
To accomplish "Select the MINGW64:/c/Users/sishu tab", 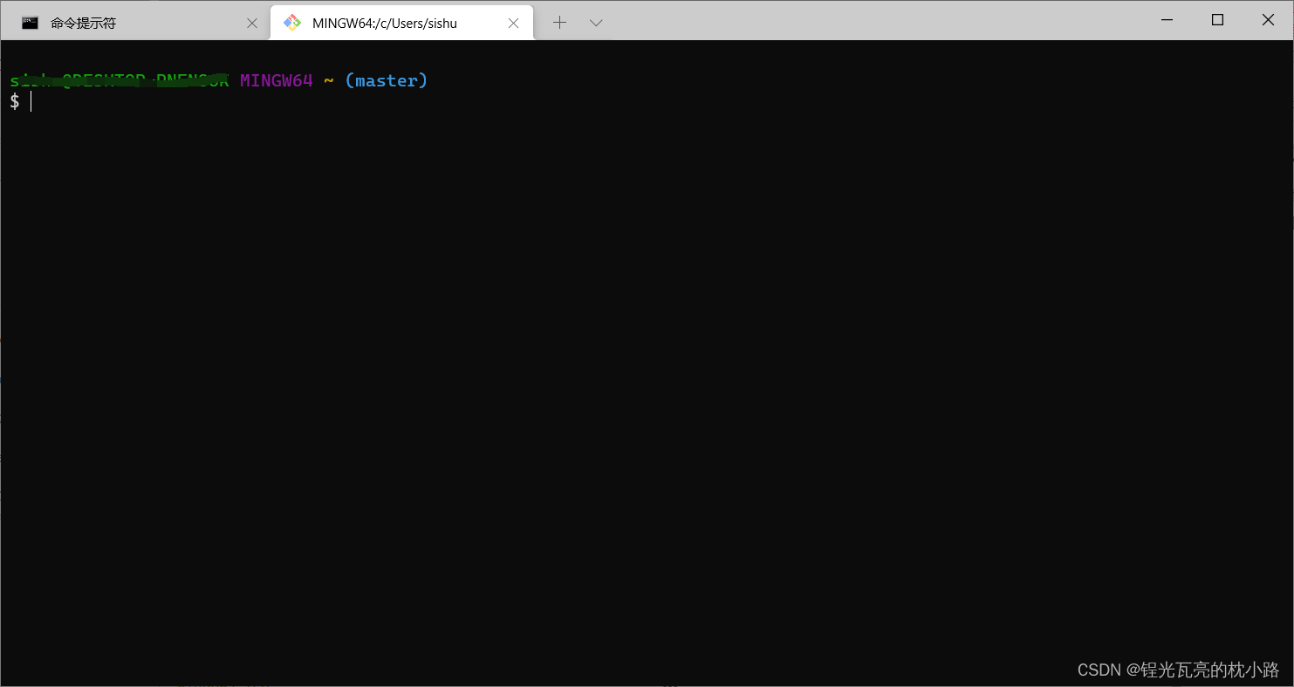I will tap(401, 23).
